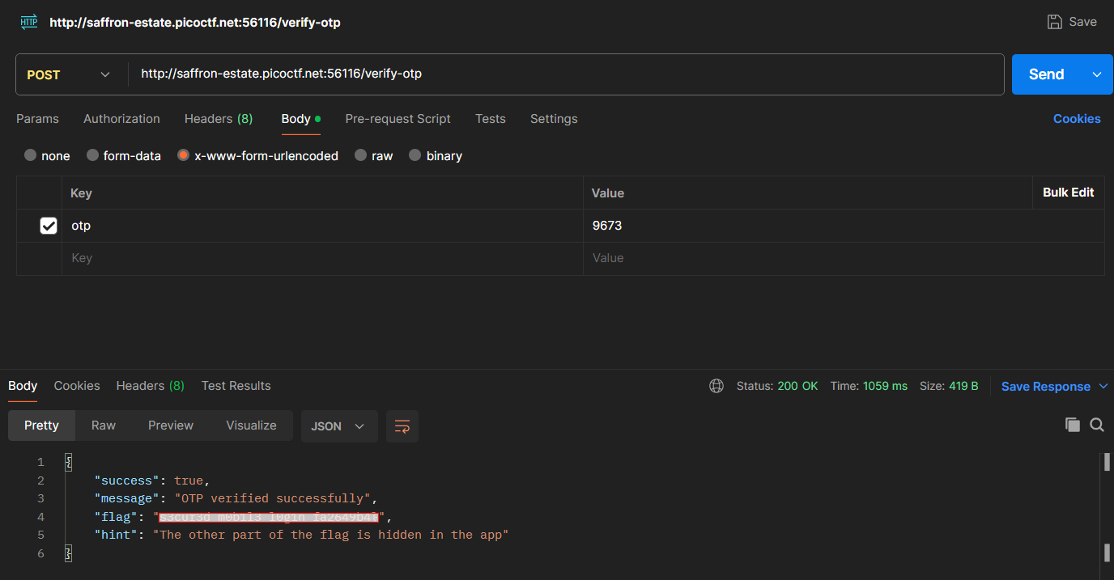Copy response using the copy icon
Image resolution: width=1114 pixels, height=580 pixels.
(x=1073, y=425)
